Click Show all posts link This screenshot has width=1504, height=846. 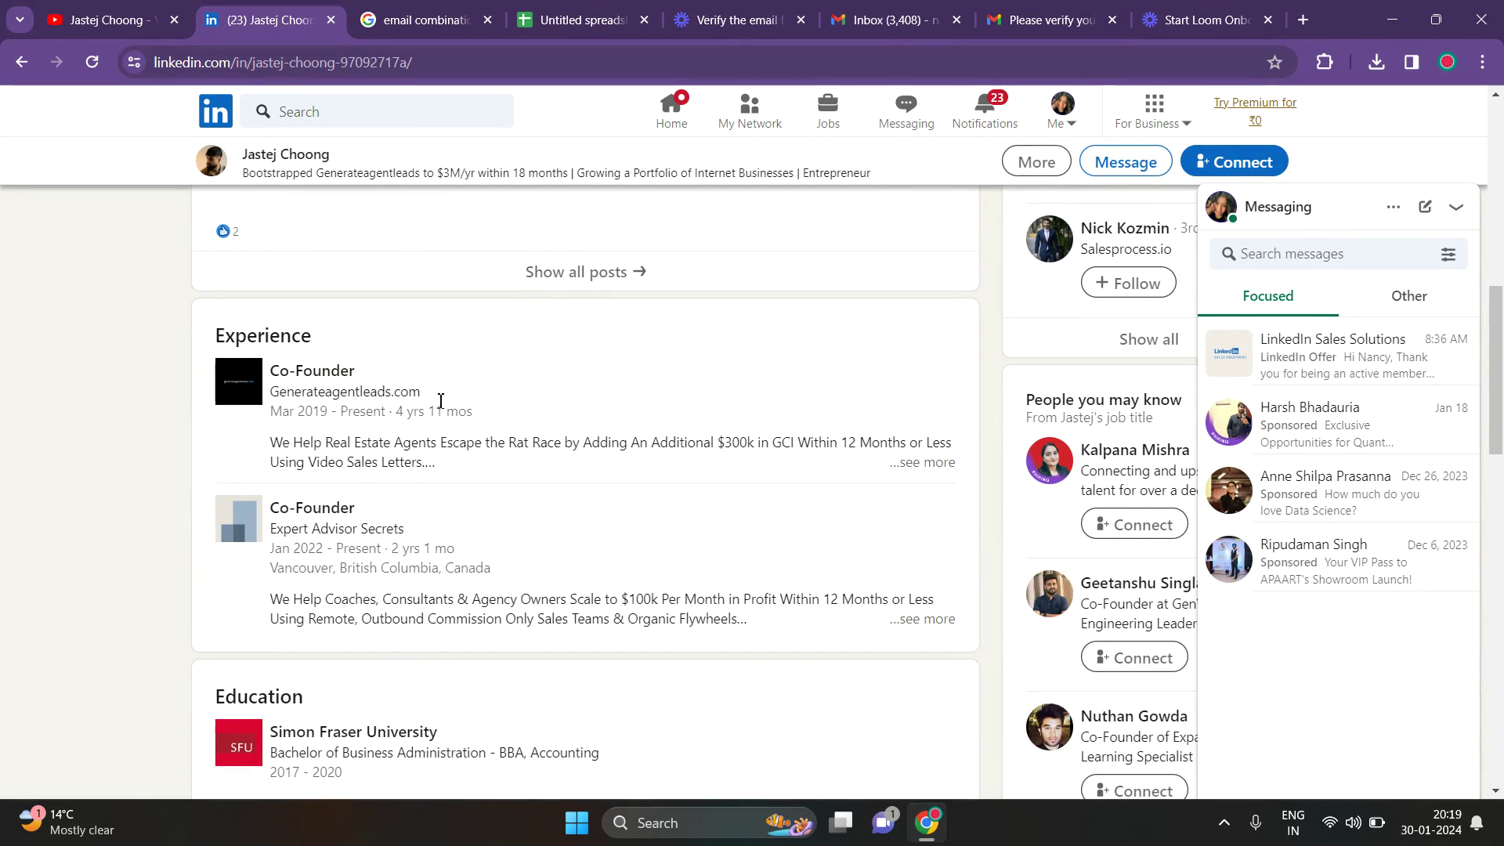pyautogui.click(x=585, y=272)
